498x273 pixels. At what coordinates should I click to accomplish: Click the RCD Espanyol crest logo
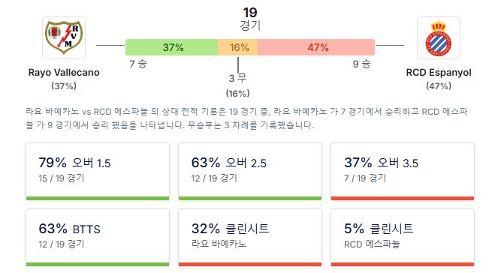439,37
